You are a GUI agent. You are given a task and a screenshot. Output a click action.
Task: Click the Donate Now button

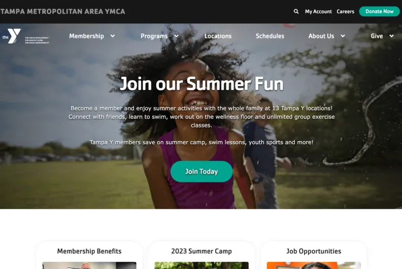pos(380,12)
